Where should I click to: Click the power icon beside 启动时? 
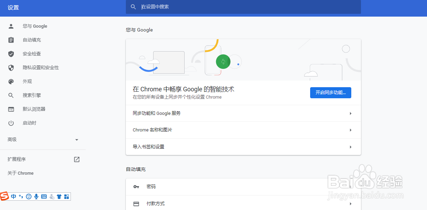click(11, 123)
